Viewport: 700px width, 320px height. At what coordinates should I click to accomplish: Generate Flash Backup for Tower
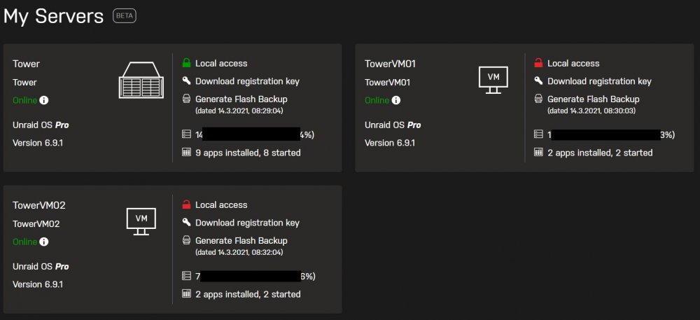[x=241, y=99]
